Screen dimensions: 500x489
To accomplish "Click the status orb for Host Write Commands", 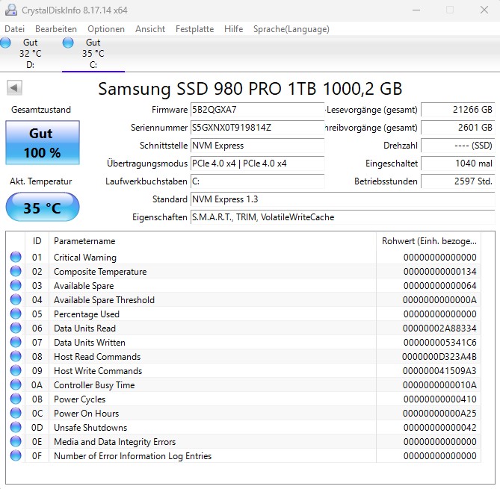I will point(16,370).
